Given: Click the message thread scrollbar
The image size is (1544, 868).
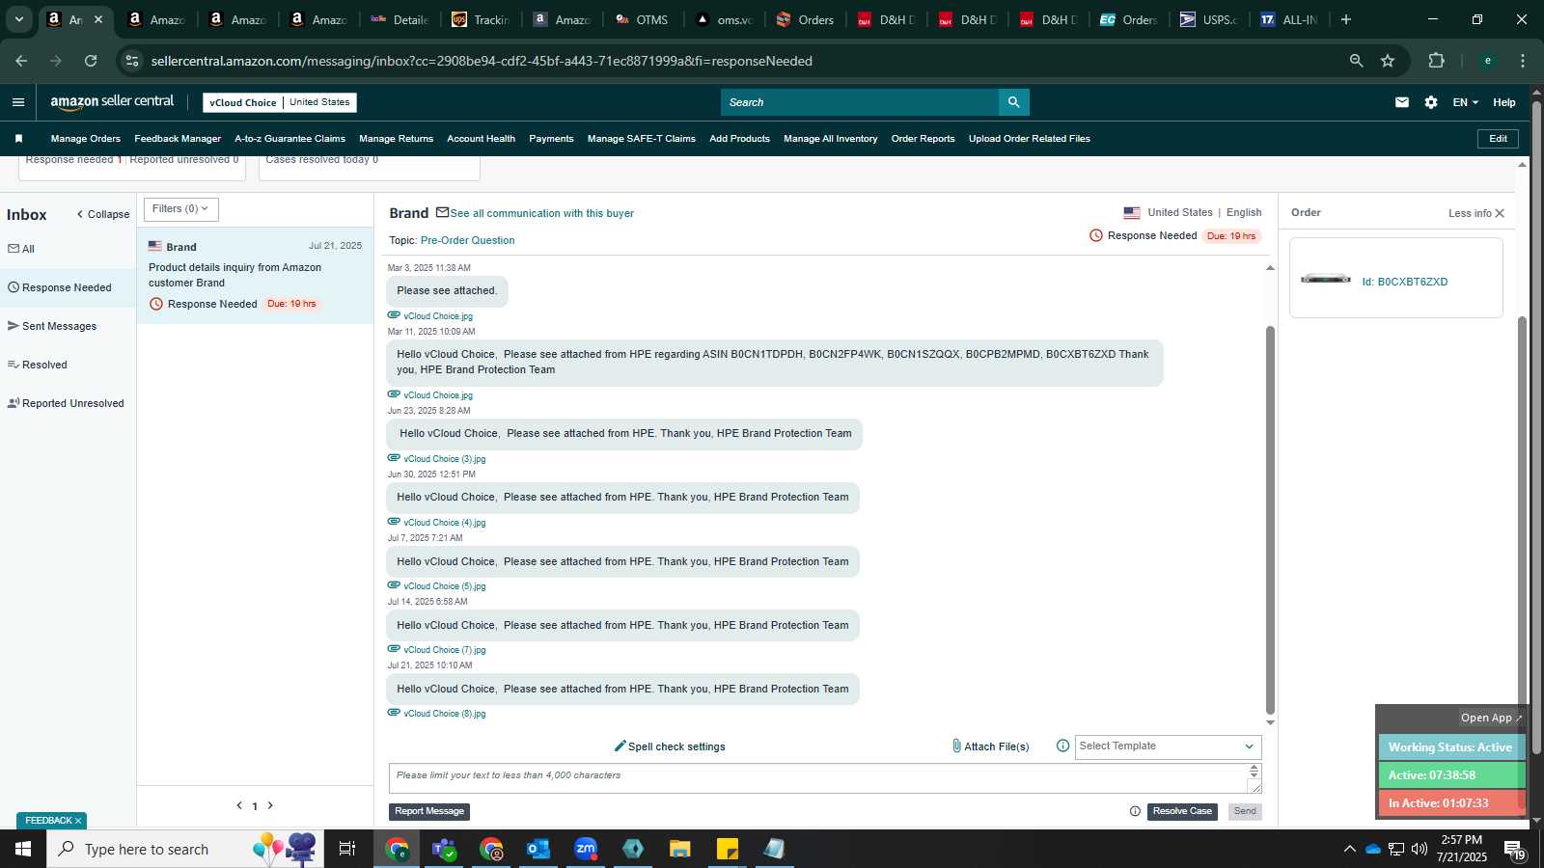Looking at the screenshot, I should pos(1270,521).
